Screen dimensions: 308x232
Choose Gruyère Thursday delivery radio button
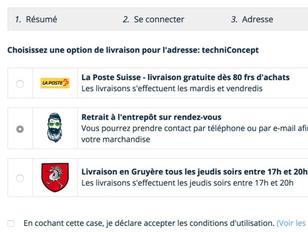(20, 178)
